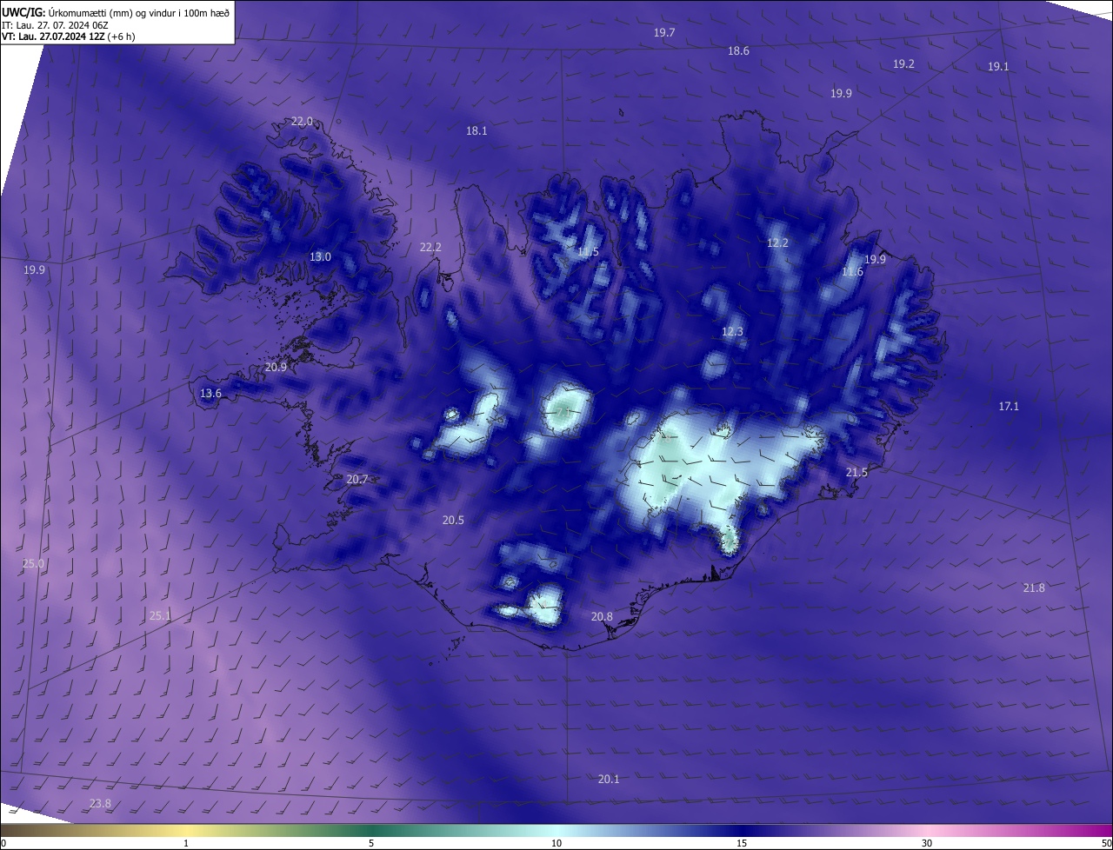This screenshot has height=850, width=1113.
Task: Click the 12.3 value label
Action: point(732,332)
